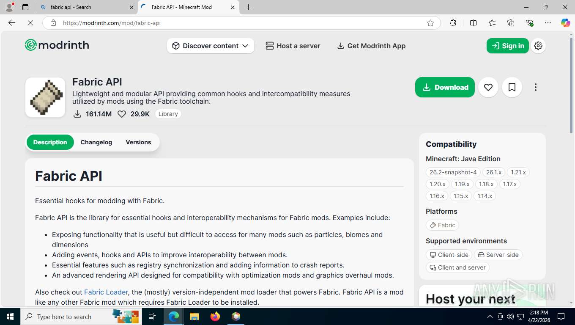Viewport: 575px width, 325px height.
Task: Switch to the Versions tab
Action: tap(138, 142)
